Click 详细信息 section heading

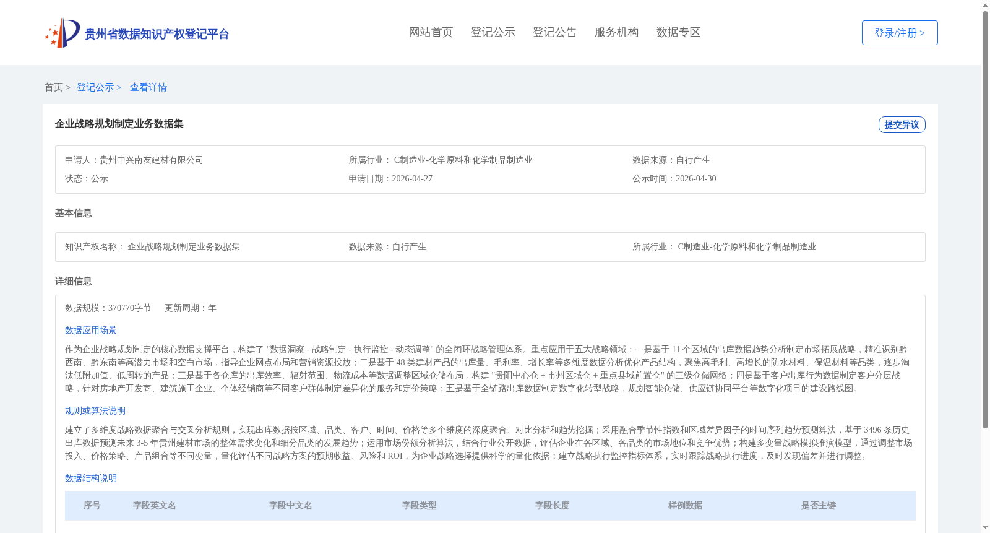pos(74,281)
